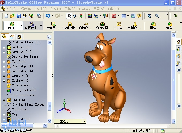Expand the EyeBrow (R1) feature node

tap(4, 48)
